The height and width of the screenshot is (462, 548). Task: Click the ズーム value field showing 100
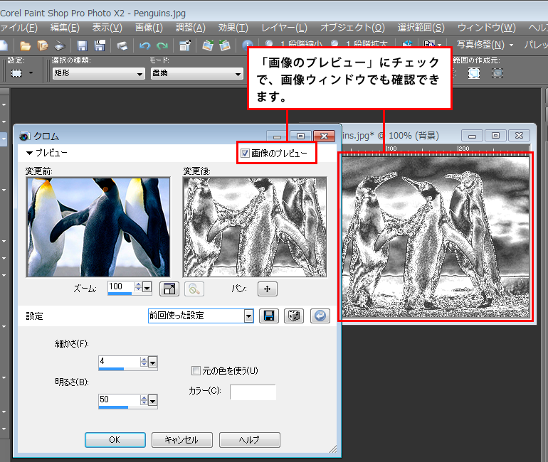(x=120, y=287)
